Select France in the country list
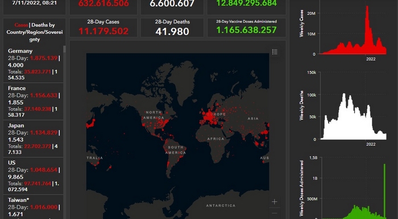The width and height of the screenshot is (398, 219). pyautogui.click(x=33, y=101)
